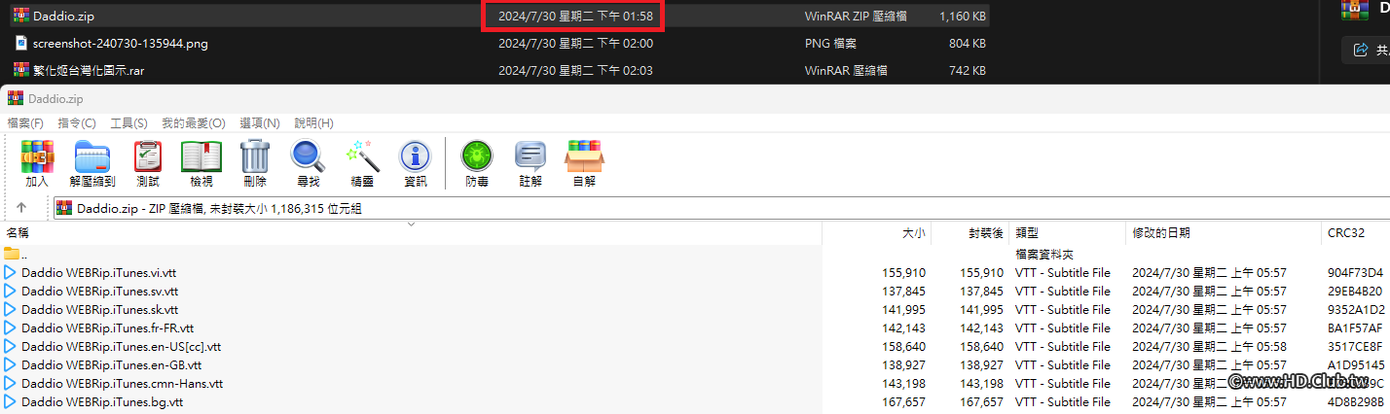Sort by the 大小 column header

[x=877, y=233]
